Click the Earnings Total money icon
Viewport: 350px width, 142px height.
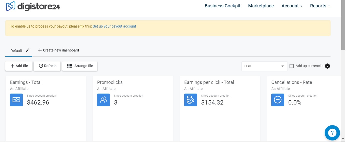pos(16,100)
